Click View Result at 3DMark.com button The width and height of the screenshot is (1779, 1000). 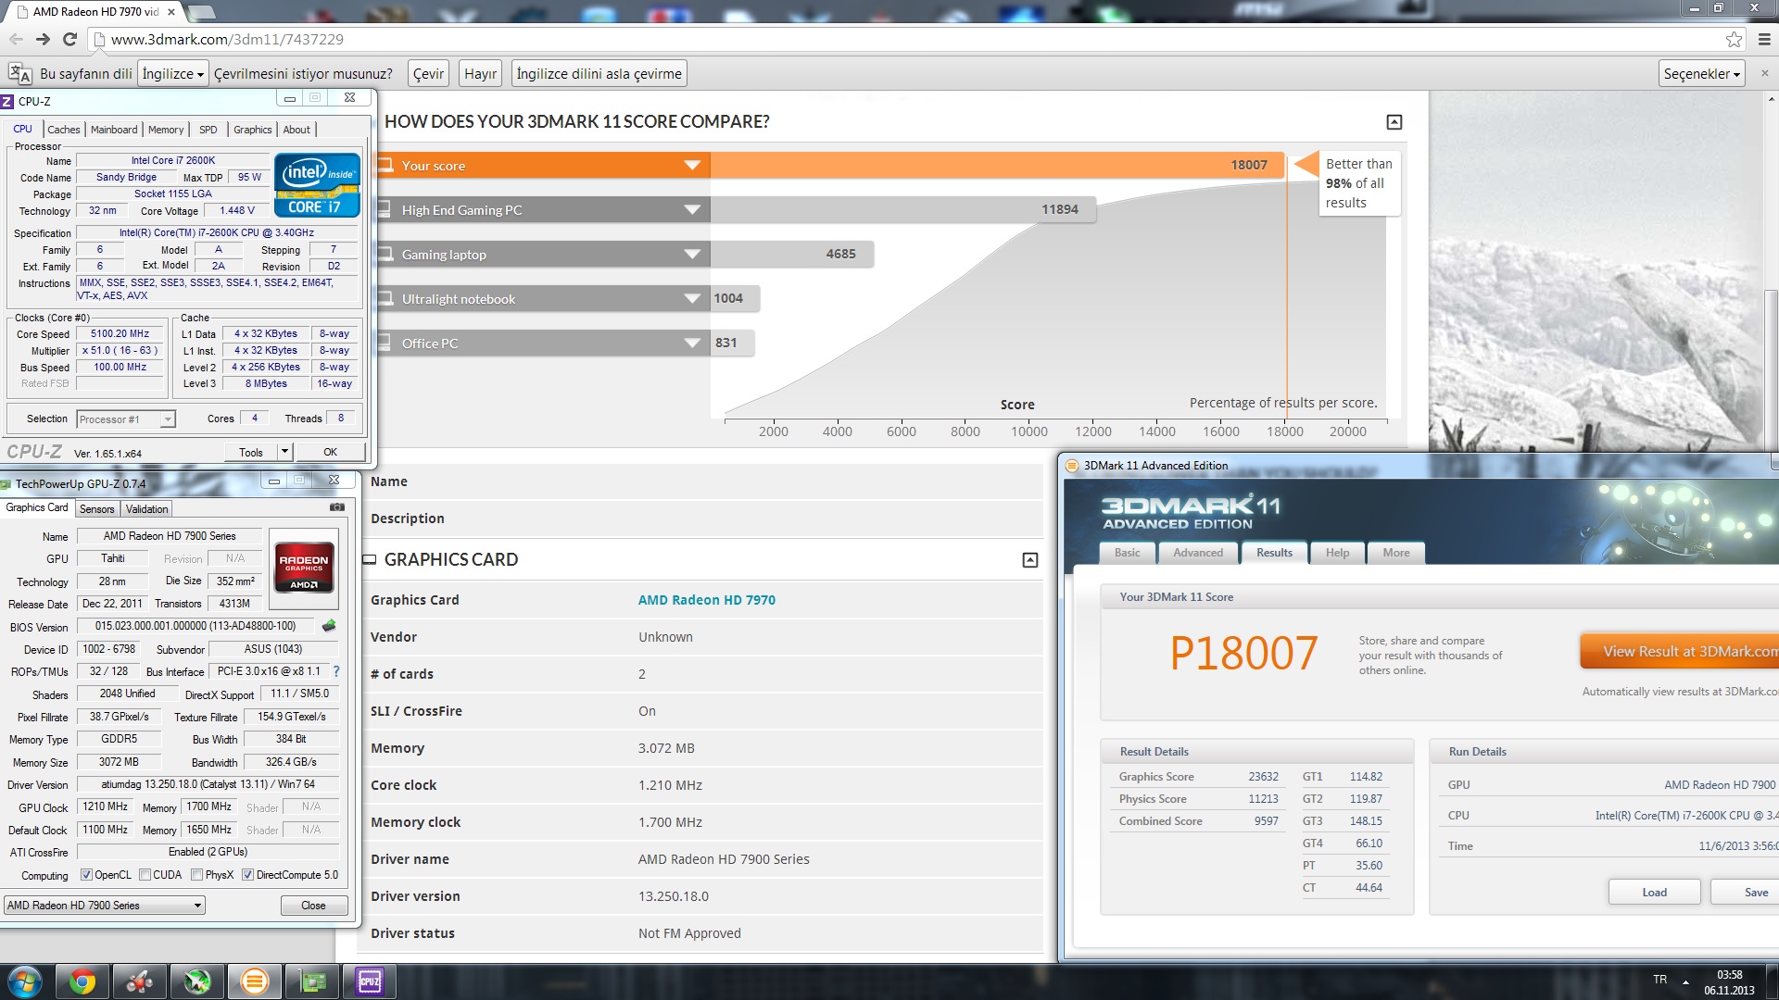point(1684,651)
